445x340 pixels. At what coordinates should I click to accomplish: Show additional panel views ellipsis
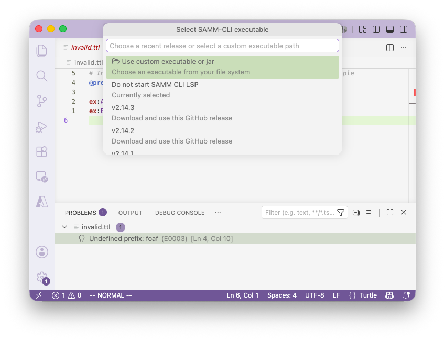[x=218, y=212]
